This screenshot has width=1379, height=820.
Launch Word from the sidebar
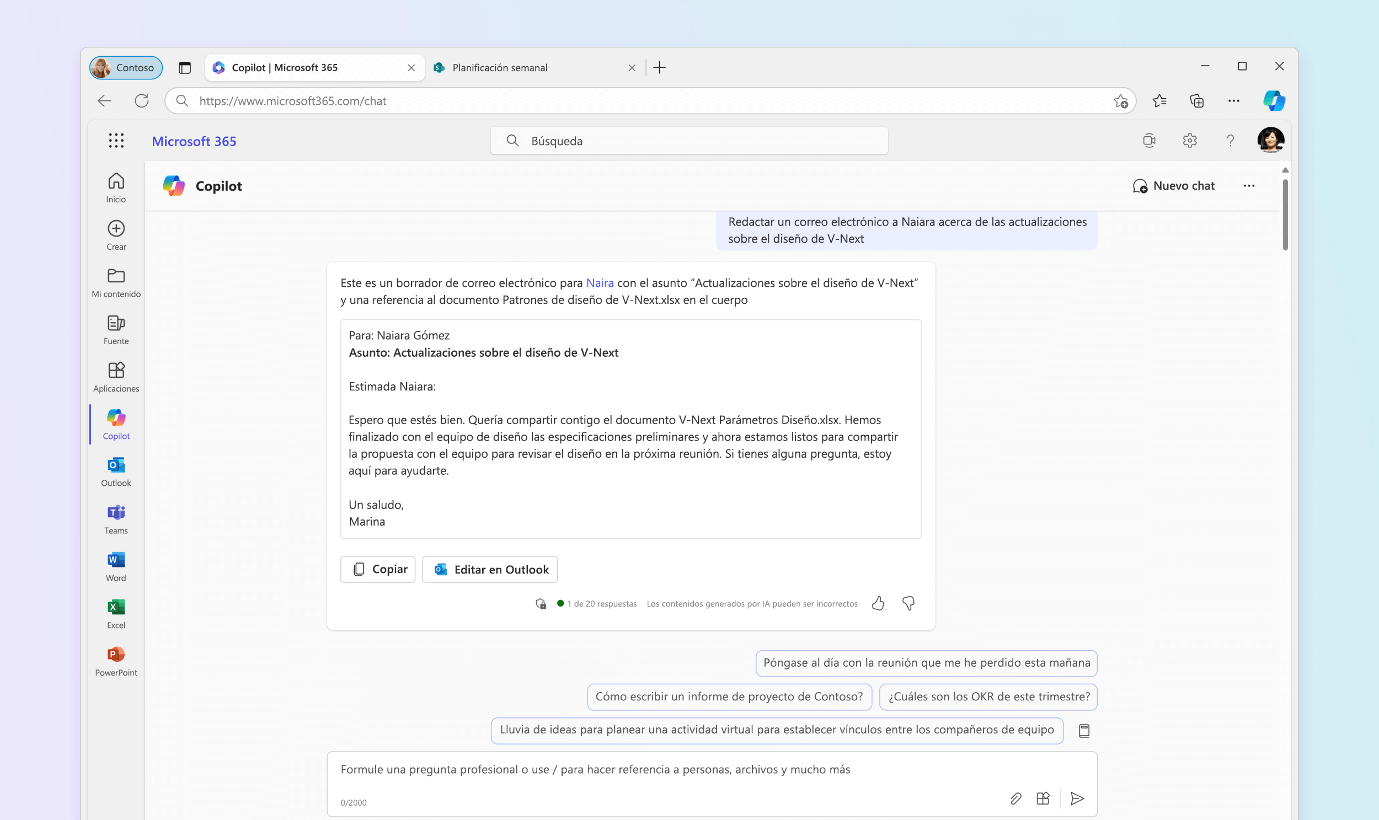coord(116,567)
